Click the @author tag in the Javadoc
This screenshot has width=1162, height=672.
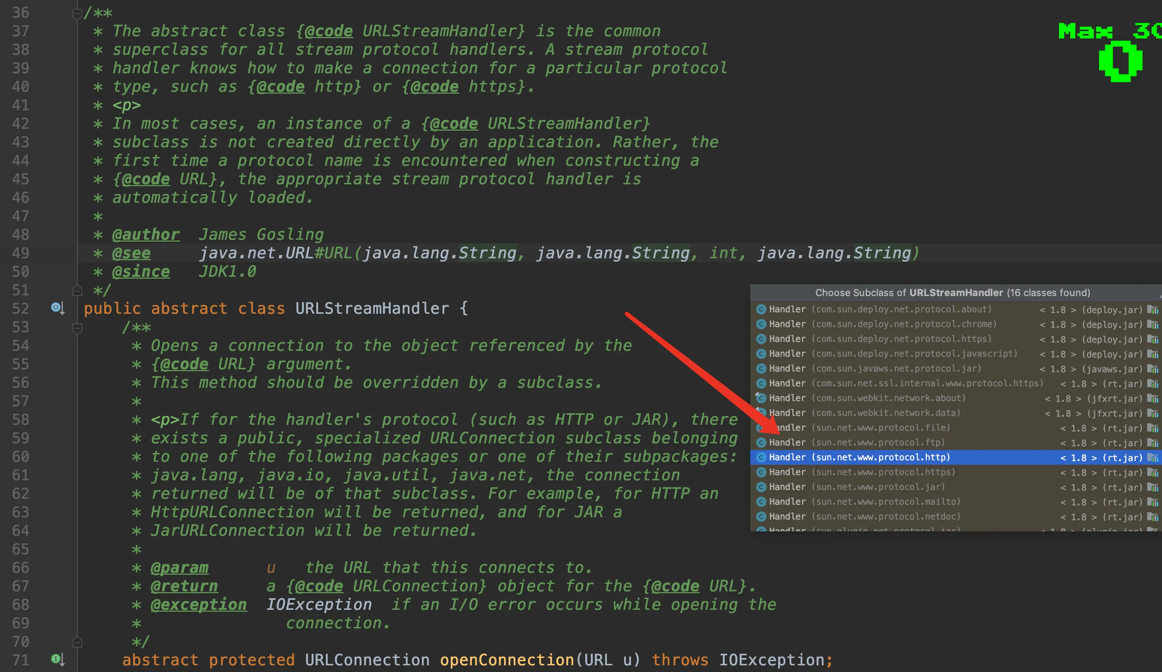point(146,235)
